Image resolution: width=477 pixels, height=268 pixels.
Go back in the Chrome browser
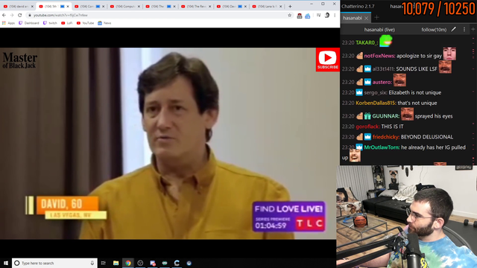[x=4, y=15]
